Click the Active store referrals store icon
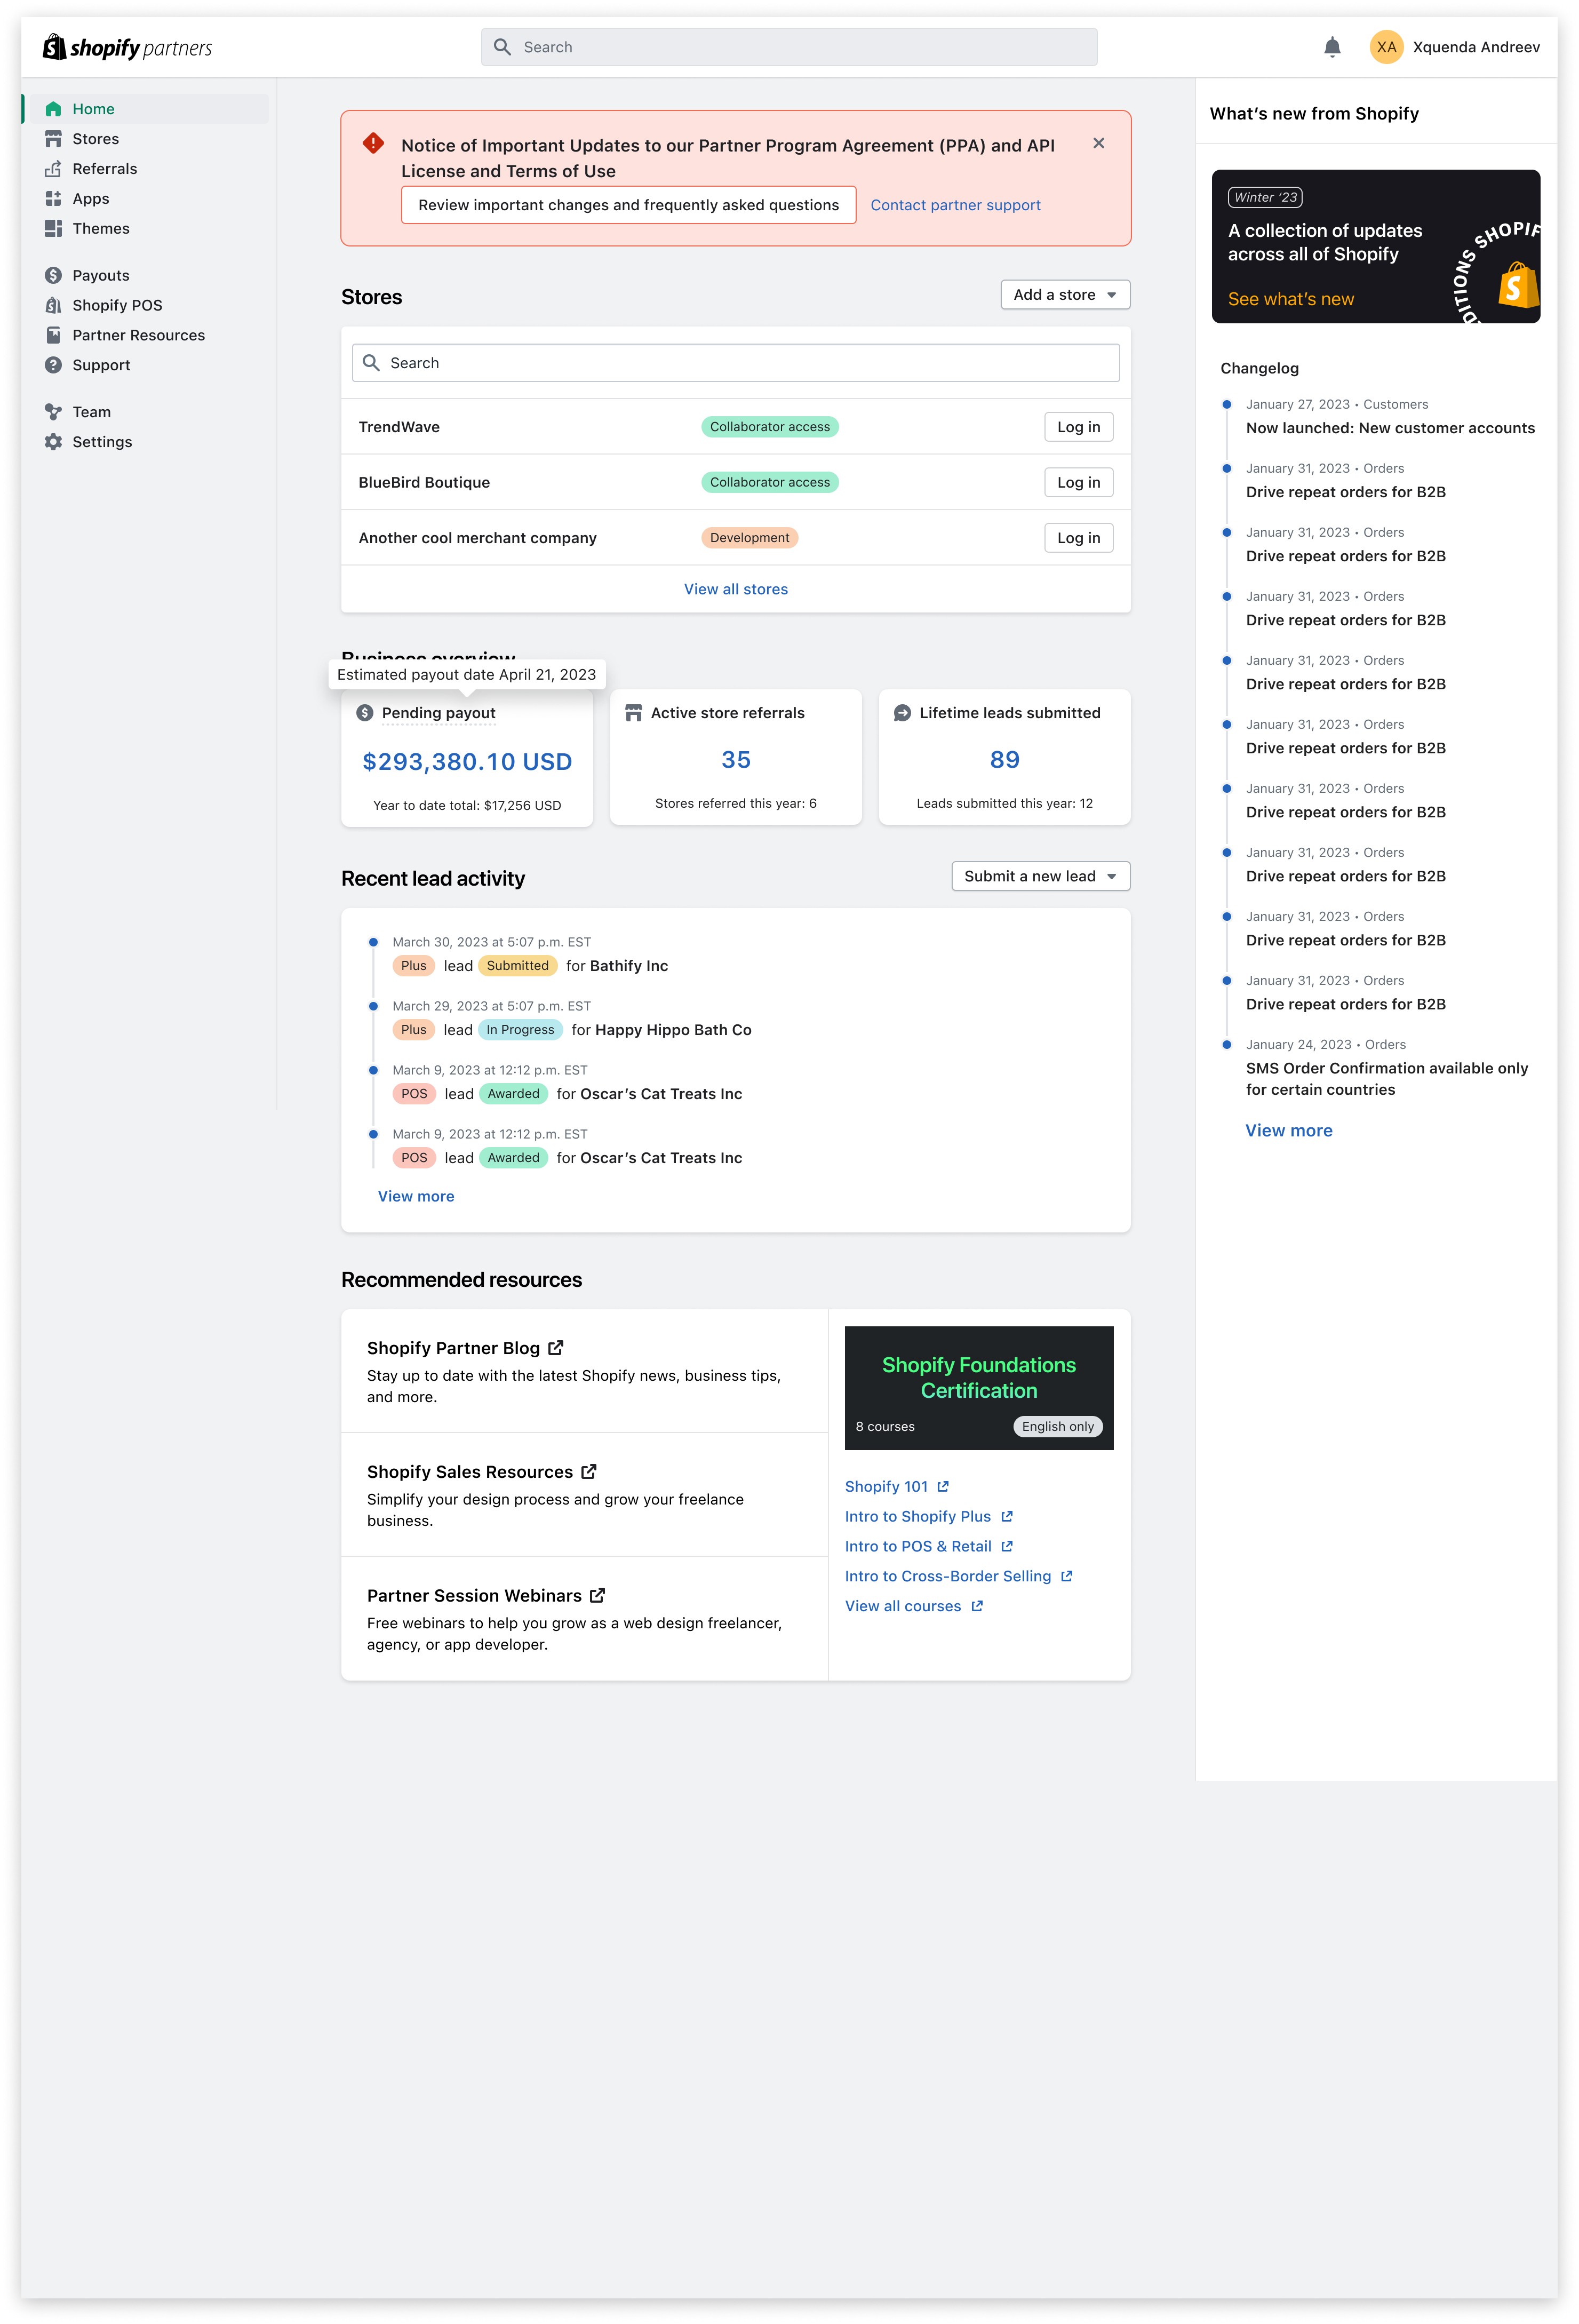Screen dimensions: 1579x2324 633,713
